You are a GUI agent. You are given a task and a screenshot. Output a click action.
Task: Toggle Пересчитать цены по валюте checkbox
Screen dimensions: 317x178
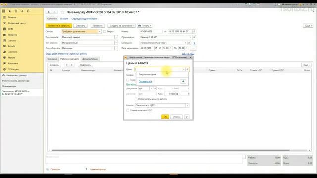136,99
